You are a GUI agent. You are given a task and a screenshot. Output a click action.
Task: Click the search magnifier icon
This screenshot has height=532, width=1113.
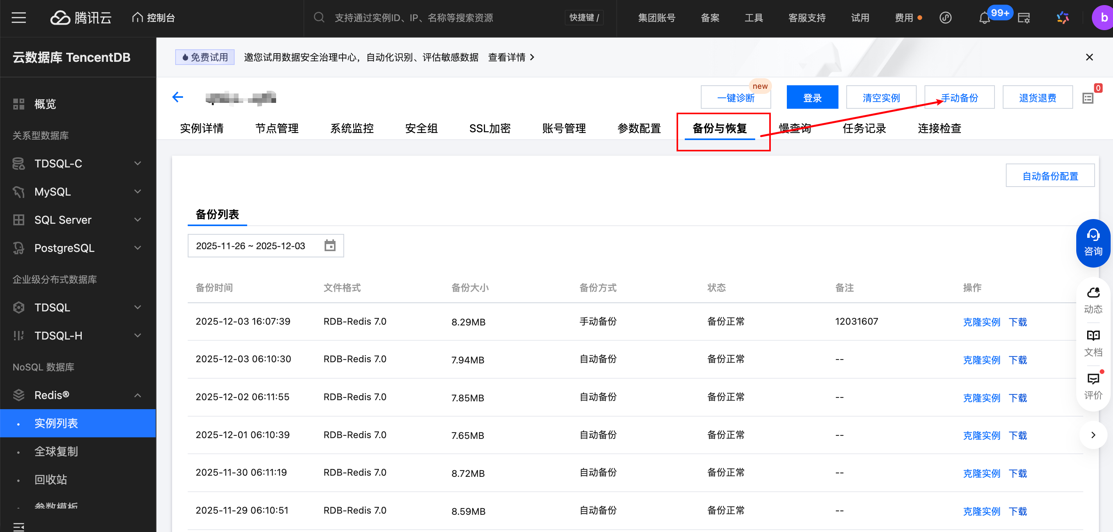(x=319, y=18)
